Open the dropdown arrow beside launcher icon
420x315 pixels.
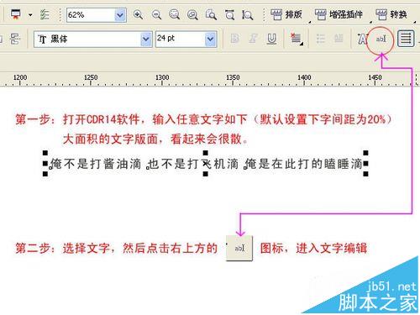30,15
